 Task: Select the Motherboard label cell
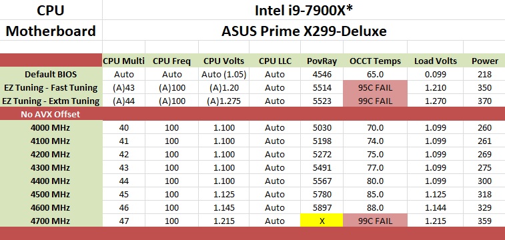51,31
